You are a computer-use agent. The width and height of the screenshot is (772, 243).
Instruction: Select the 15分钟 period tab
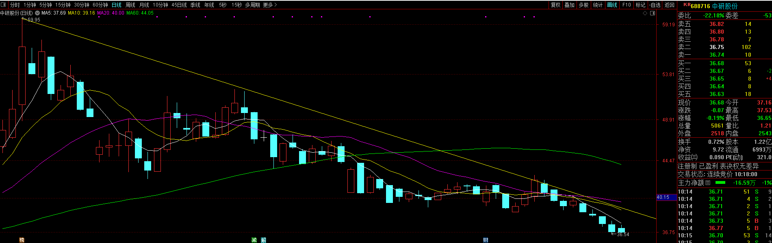pos(63,5)
